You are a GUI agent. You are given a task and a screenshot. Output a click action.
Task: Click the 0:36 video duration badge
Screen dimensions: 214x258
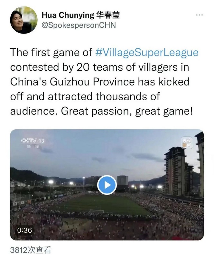(24, 230)
